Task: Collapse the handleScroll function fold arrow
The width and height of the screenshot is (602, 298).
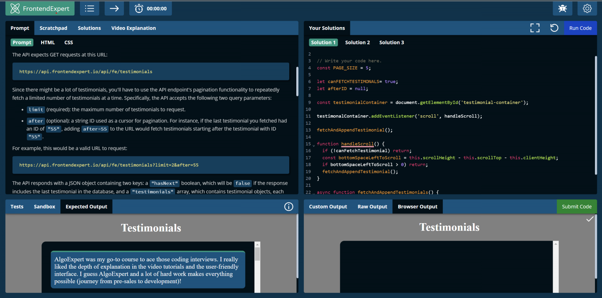Action: 314,145
